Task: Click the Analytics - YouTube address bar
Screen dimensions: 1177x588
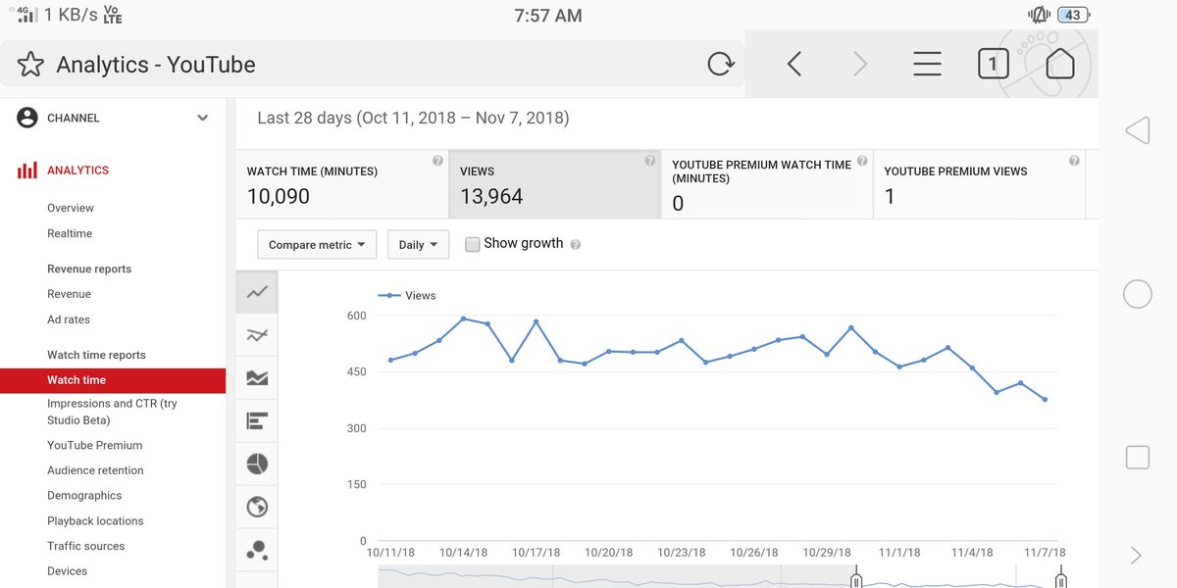Action: click(x=373, y=65)
